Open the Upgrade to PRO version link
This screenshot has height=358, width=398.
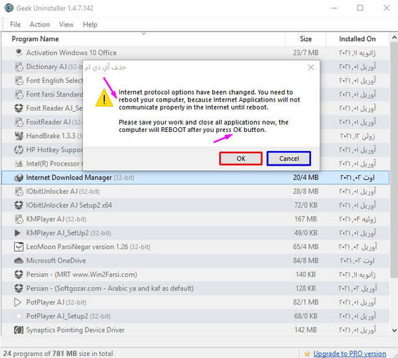click(350, 353)
